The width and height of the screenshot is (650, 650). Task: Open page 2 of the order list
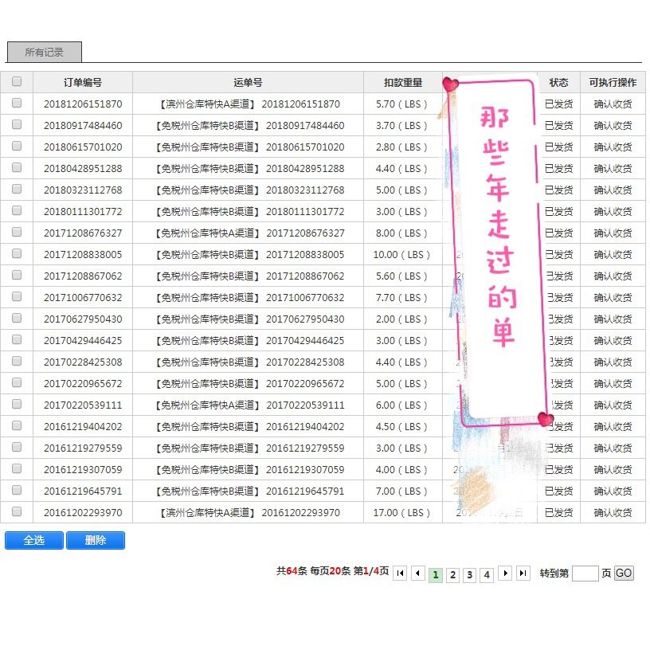[452, 574]
